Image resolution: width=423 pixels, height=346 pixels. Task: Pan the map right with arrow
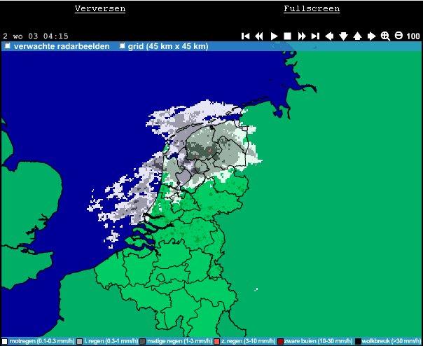pos(371,36)
